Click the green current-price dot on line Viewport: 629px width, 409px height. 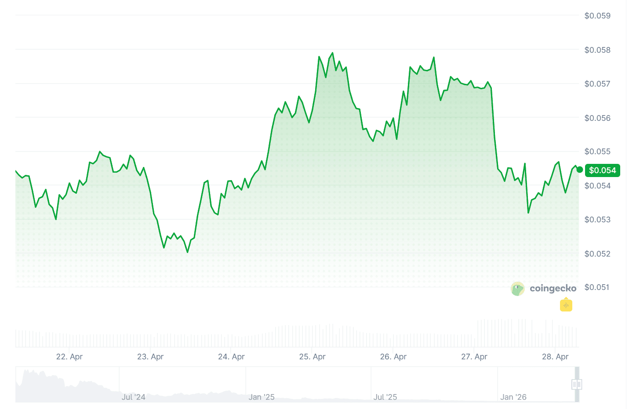(x=580, y=170)
